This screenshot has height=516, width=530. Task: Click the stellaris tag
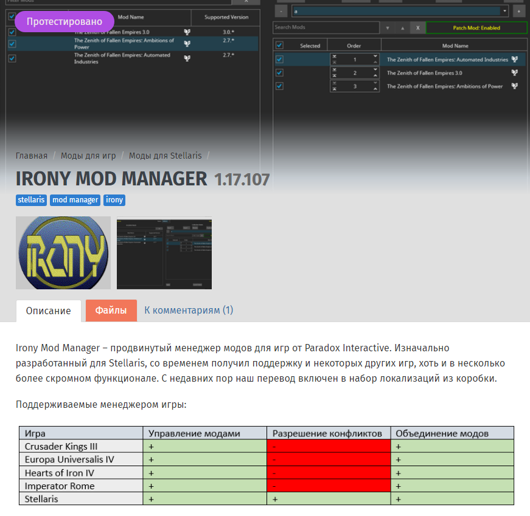pyautogui.click(x=31, y=200)
